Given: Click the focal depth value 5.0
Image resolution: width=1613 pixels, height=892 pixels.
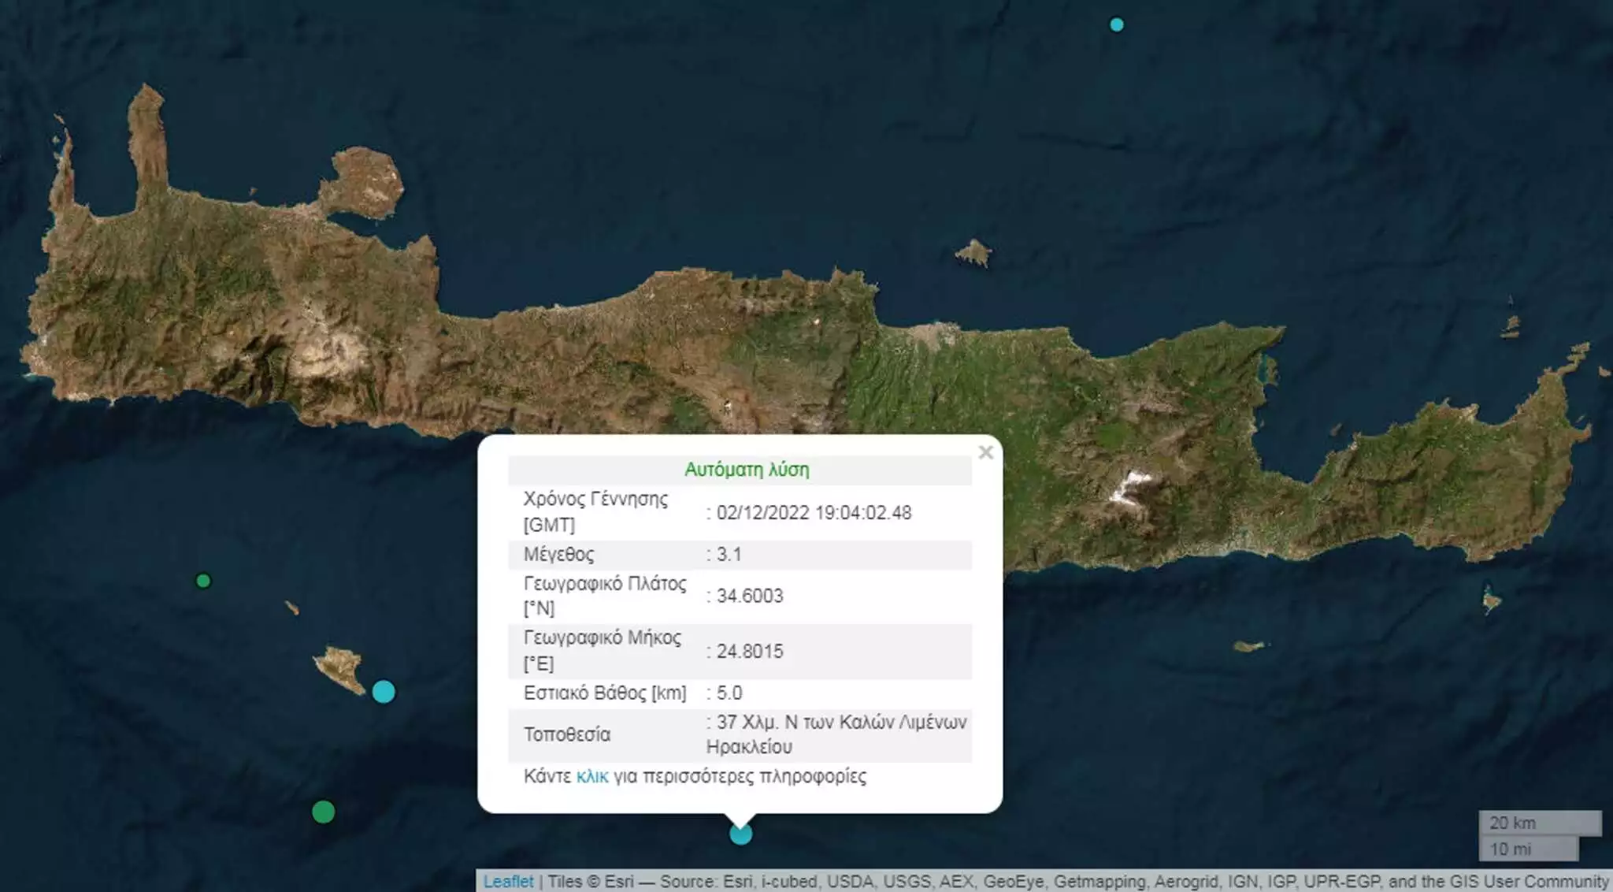Looking at the screenshot, I should (x=729, y=693).
